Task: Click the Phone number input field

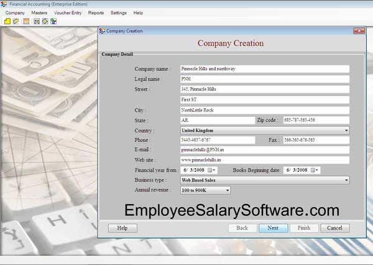Action: click(218, 140)
